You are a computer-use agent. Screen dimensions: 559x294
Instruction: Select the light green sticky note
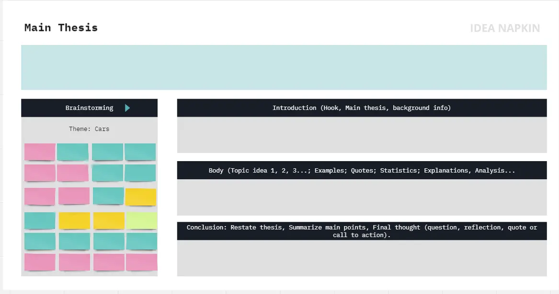[x=141, y=221]
